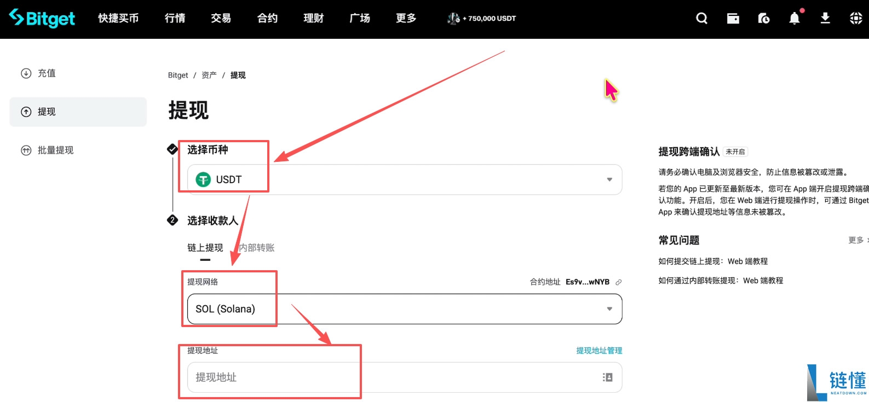869x402 pixels.
Task: Click the USDT Tether coin icon
Action: coord(203,179)
